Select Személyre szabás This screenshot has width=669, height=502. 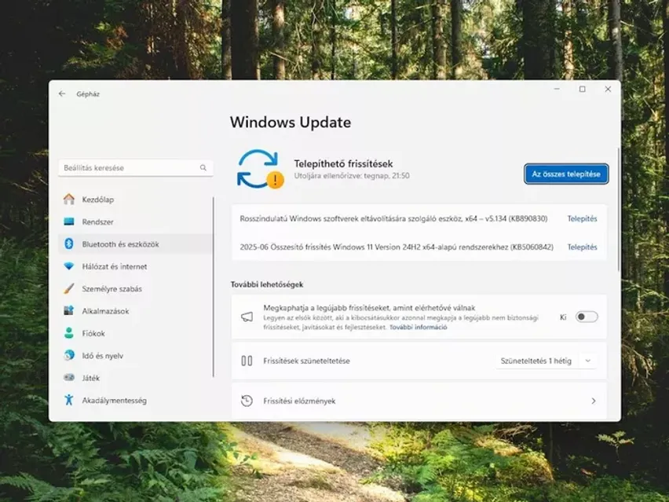pyautogui.click(x=135, y=288)
